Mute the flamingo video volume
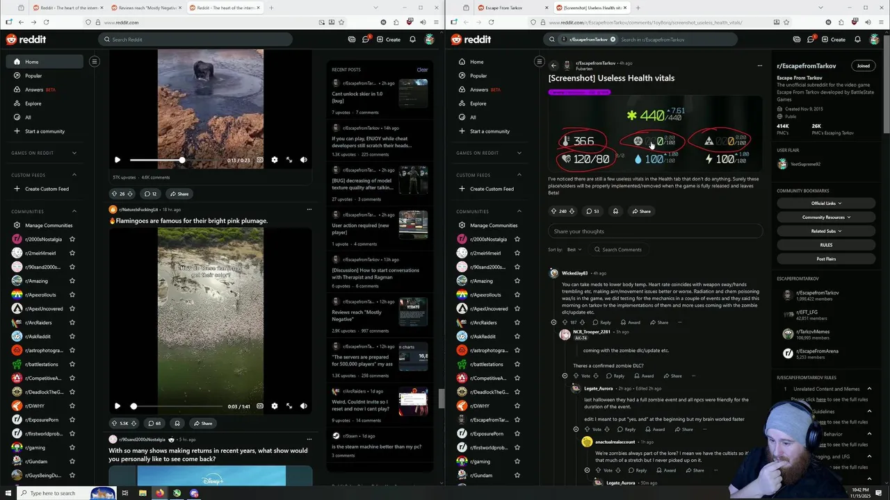This screenshot has width=890, height=500. (x=304, y=406)
